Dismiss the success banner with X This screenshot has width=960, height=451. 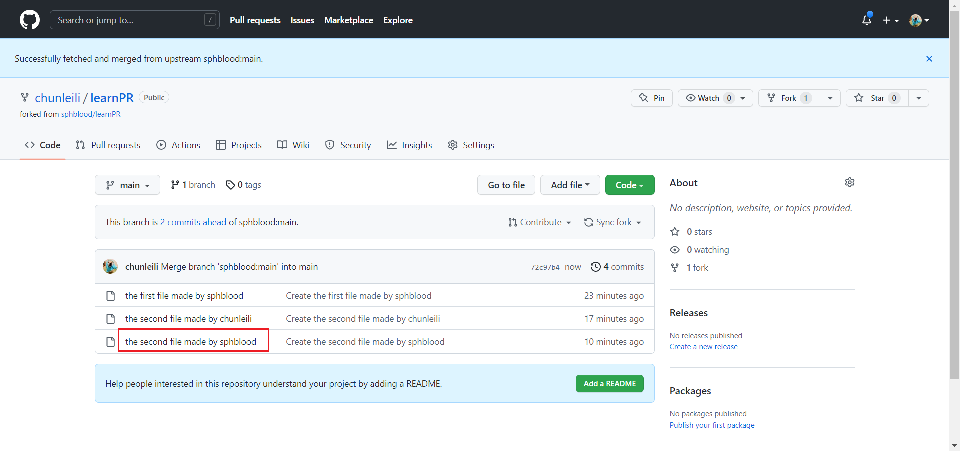(929, 59)
